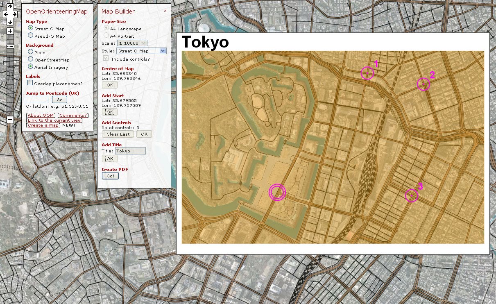The height and width of the screenshot is (304, 496).
Task: Confirm Add Start with OK
Action: 109,112
